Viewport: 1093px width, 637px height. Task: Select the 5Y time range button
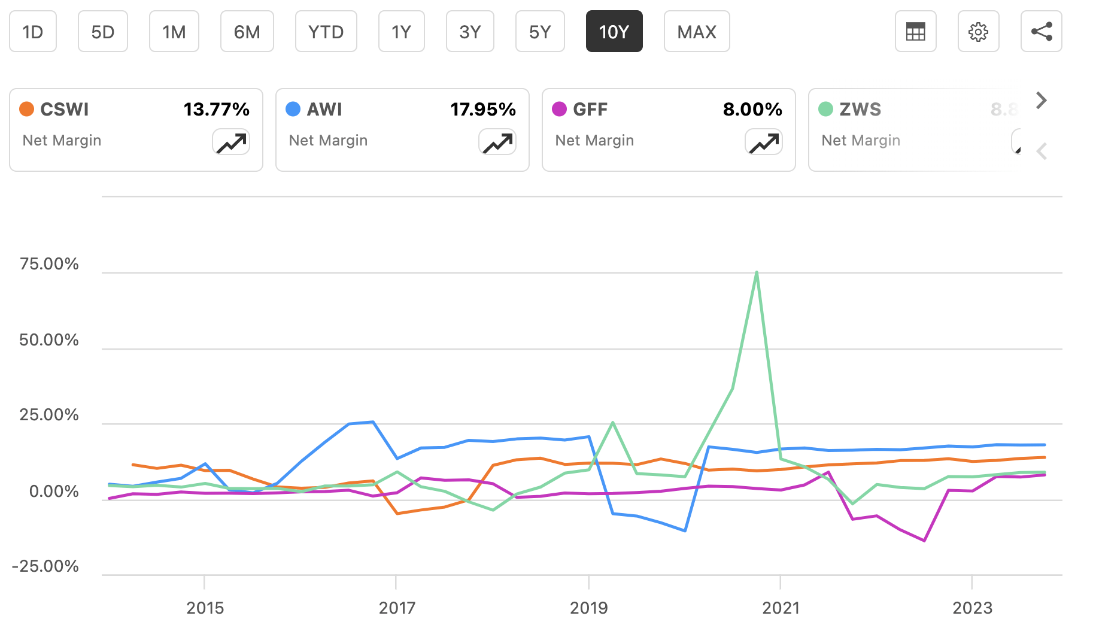click(540, 31)
